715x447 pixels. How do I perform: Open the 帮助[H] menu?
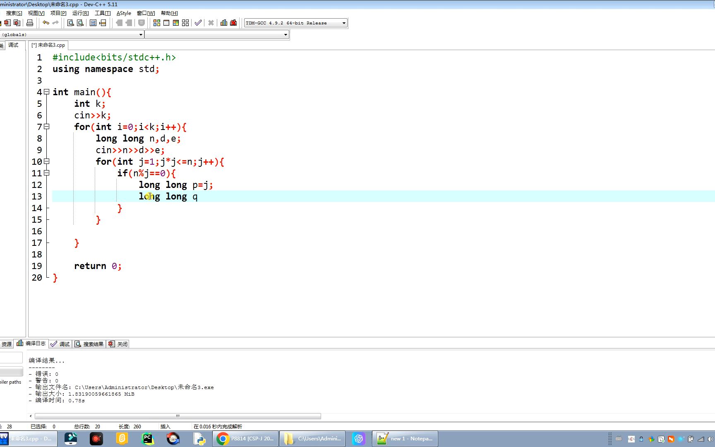pos(169,13)
